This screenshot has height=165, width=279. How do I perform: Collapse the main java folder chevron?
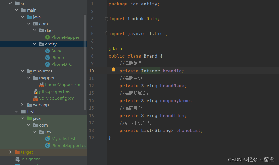(x=23, y=17)
